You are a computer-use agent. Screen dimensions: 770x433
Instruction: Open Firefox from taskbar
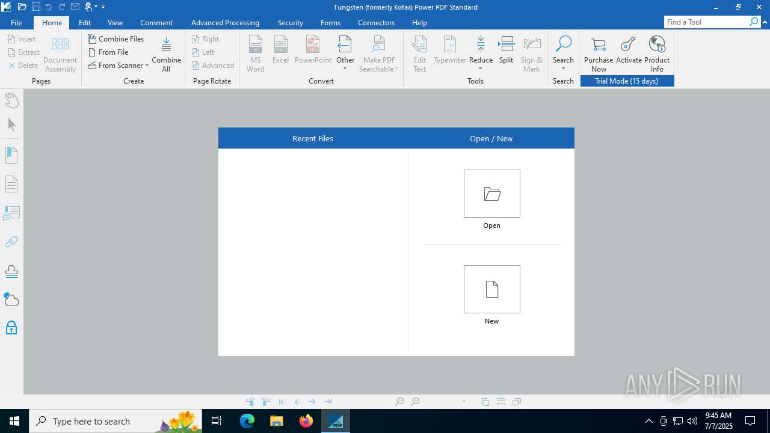tap(306, 421)
